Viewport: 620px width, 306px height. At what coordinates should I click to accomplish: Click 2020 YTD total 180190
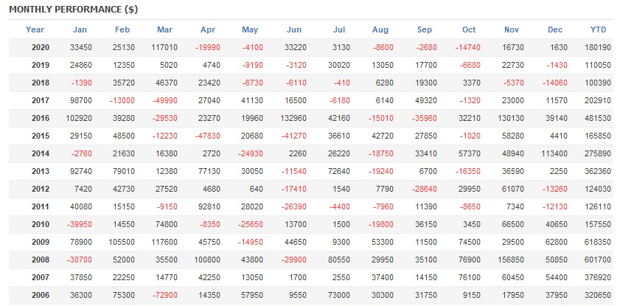[x=597, y=47]
